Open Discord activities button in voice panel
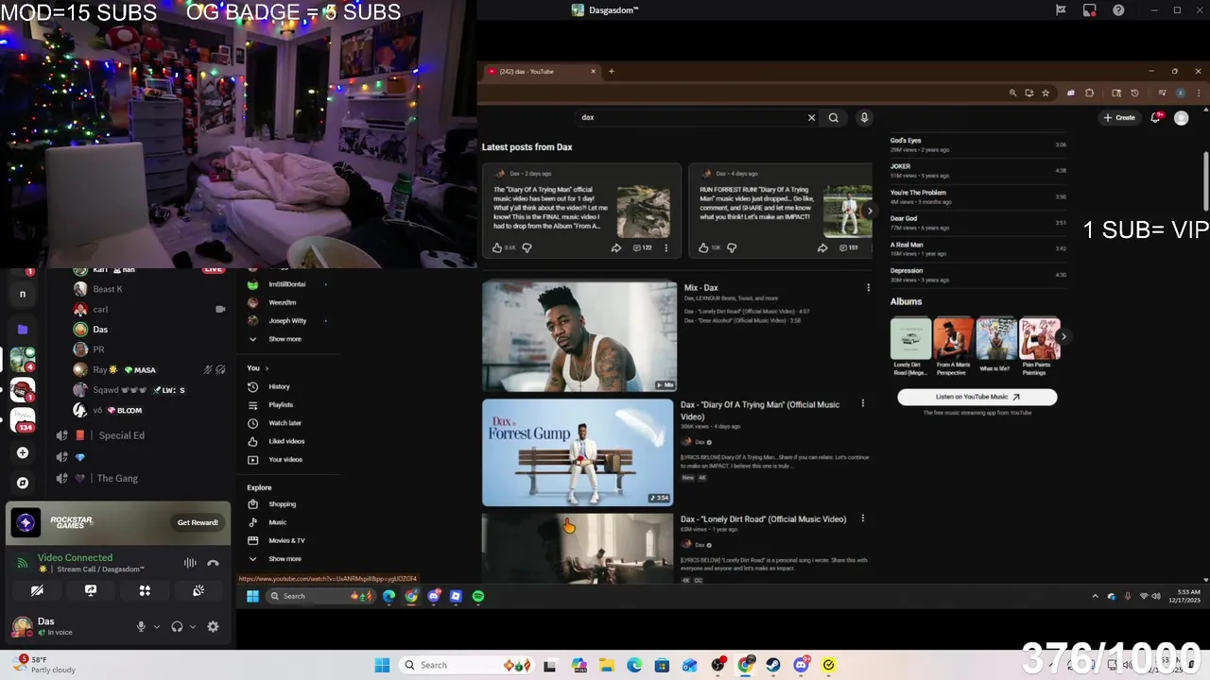The width and height of the screenshot is (1210, 680). [145, 590]
